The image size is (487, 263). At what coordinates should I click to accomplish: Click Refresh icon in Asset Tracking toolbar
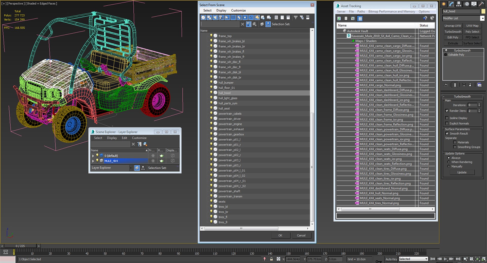339,18
